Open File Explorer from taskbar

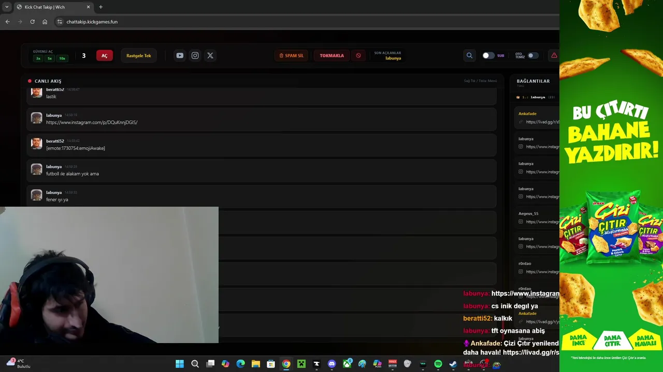[255, 364]
